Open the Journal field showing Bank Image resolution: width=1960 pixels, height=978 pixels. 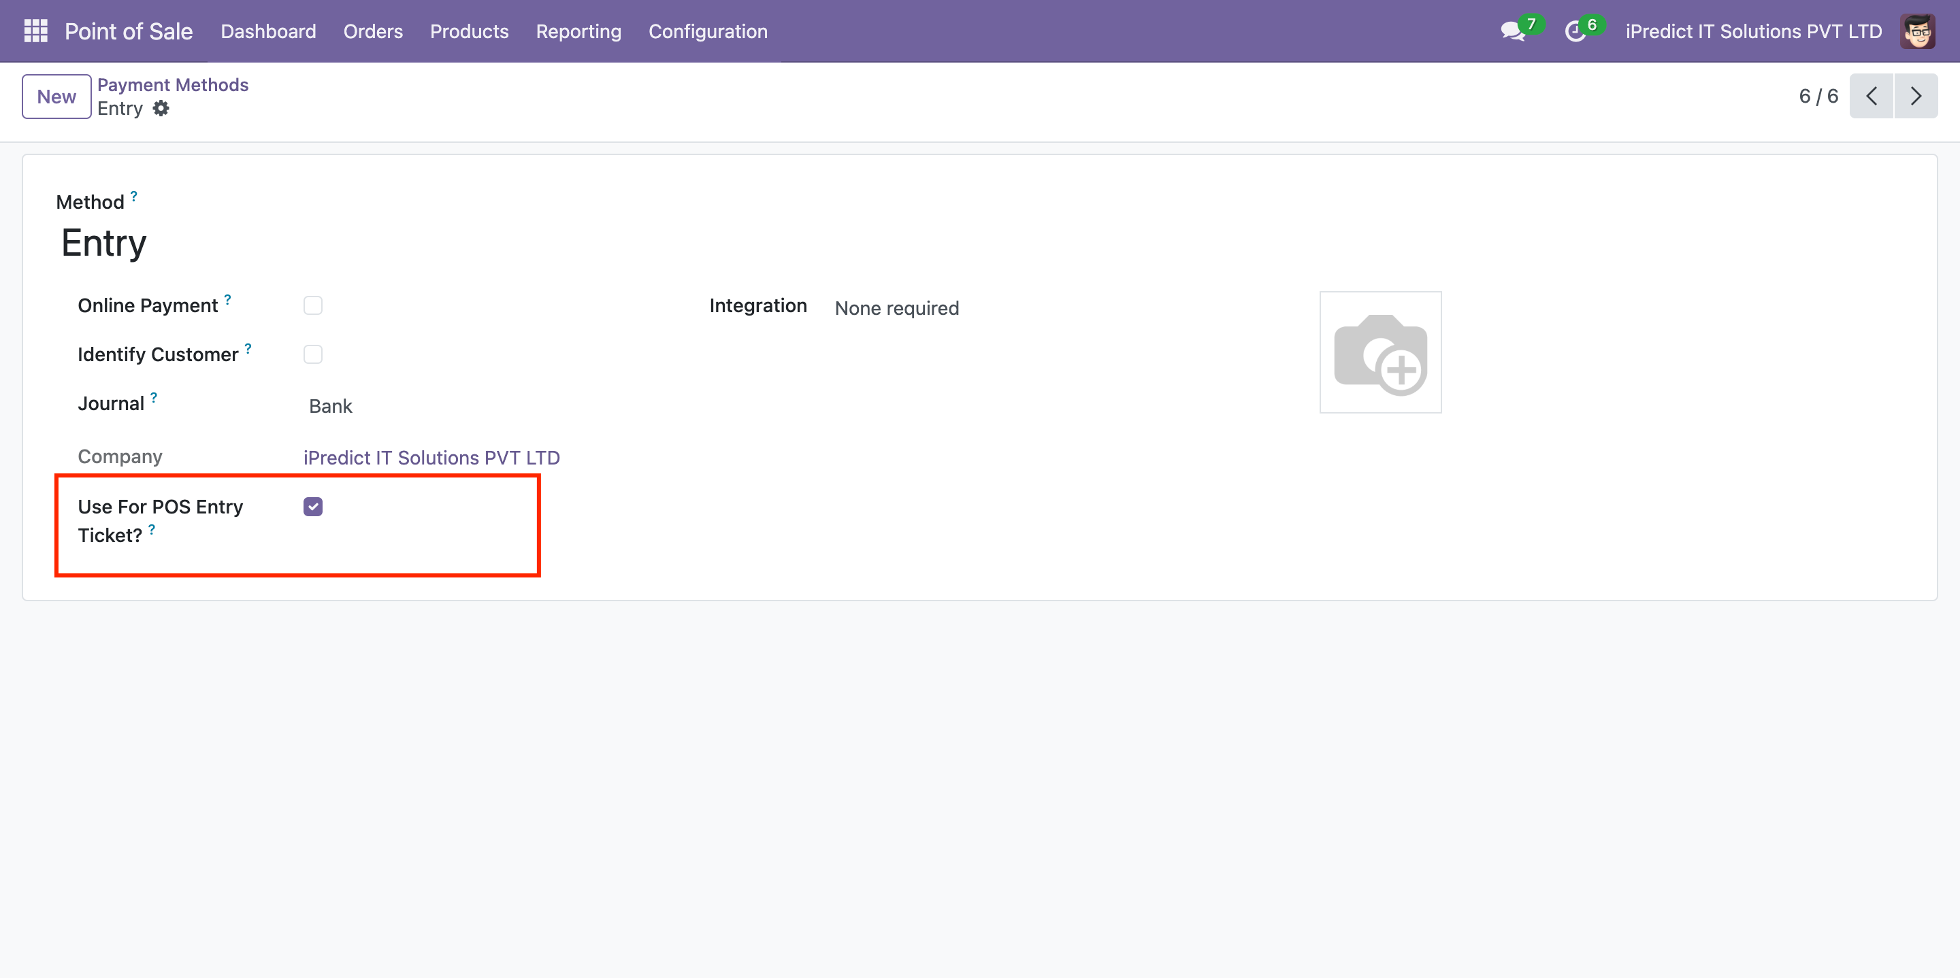(331, 406)
